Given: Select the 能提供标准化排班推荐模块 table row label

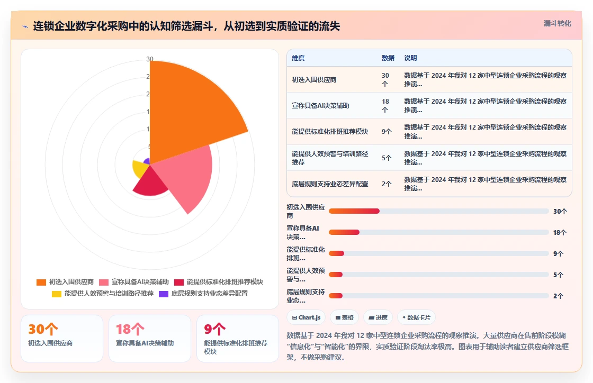Looking at the screenshot, I should point(330,131).
